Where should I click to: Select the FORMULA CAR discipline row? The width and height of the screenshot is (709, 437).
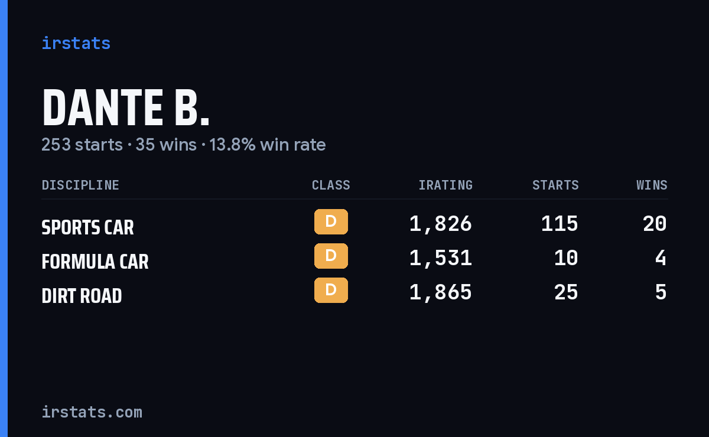(x=354, y=258)
